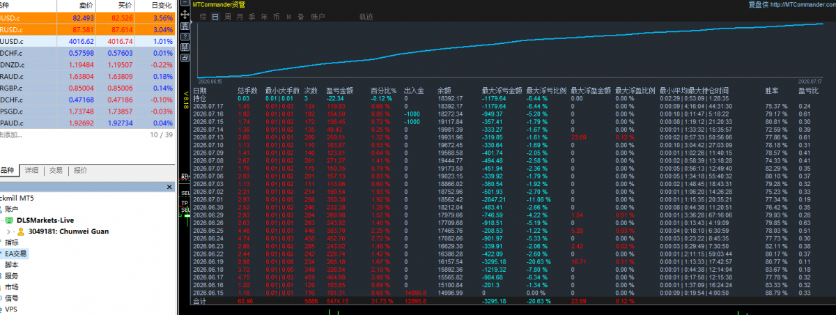Viewport: 836px width, 315px height.
Task: Select the 详细 tab in Market Watch
Action: (x=31, y=170)
